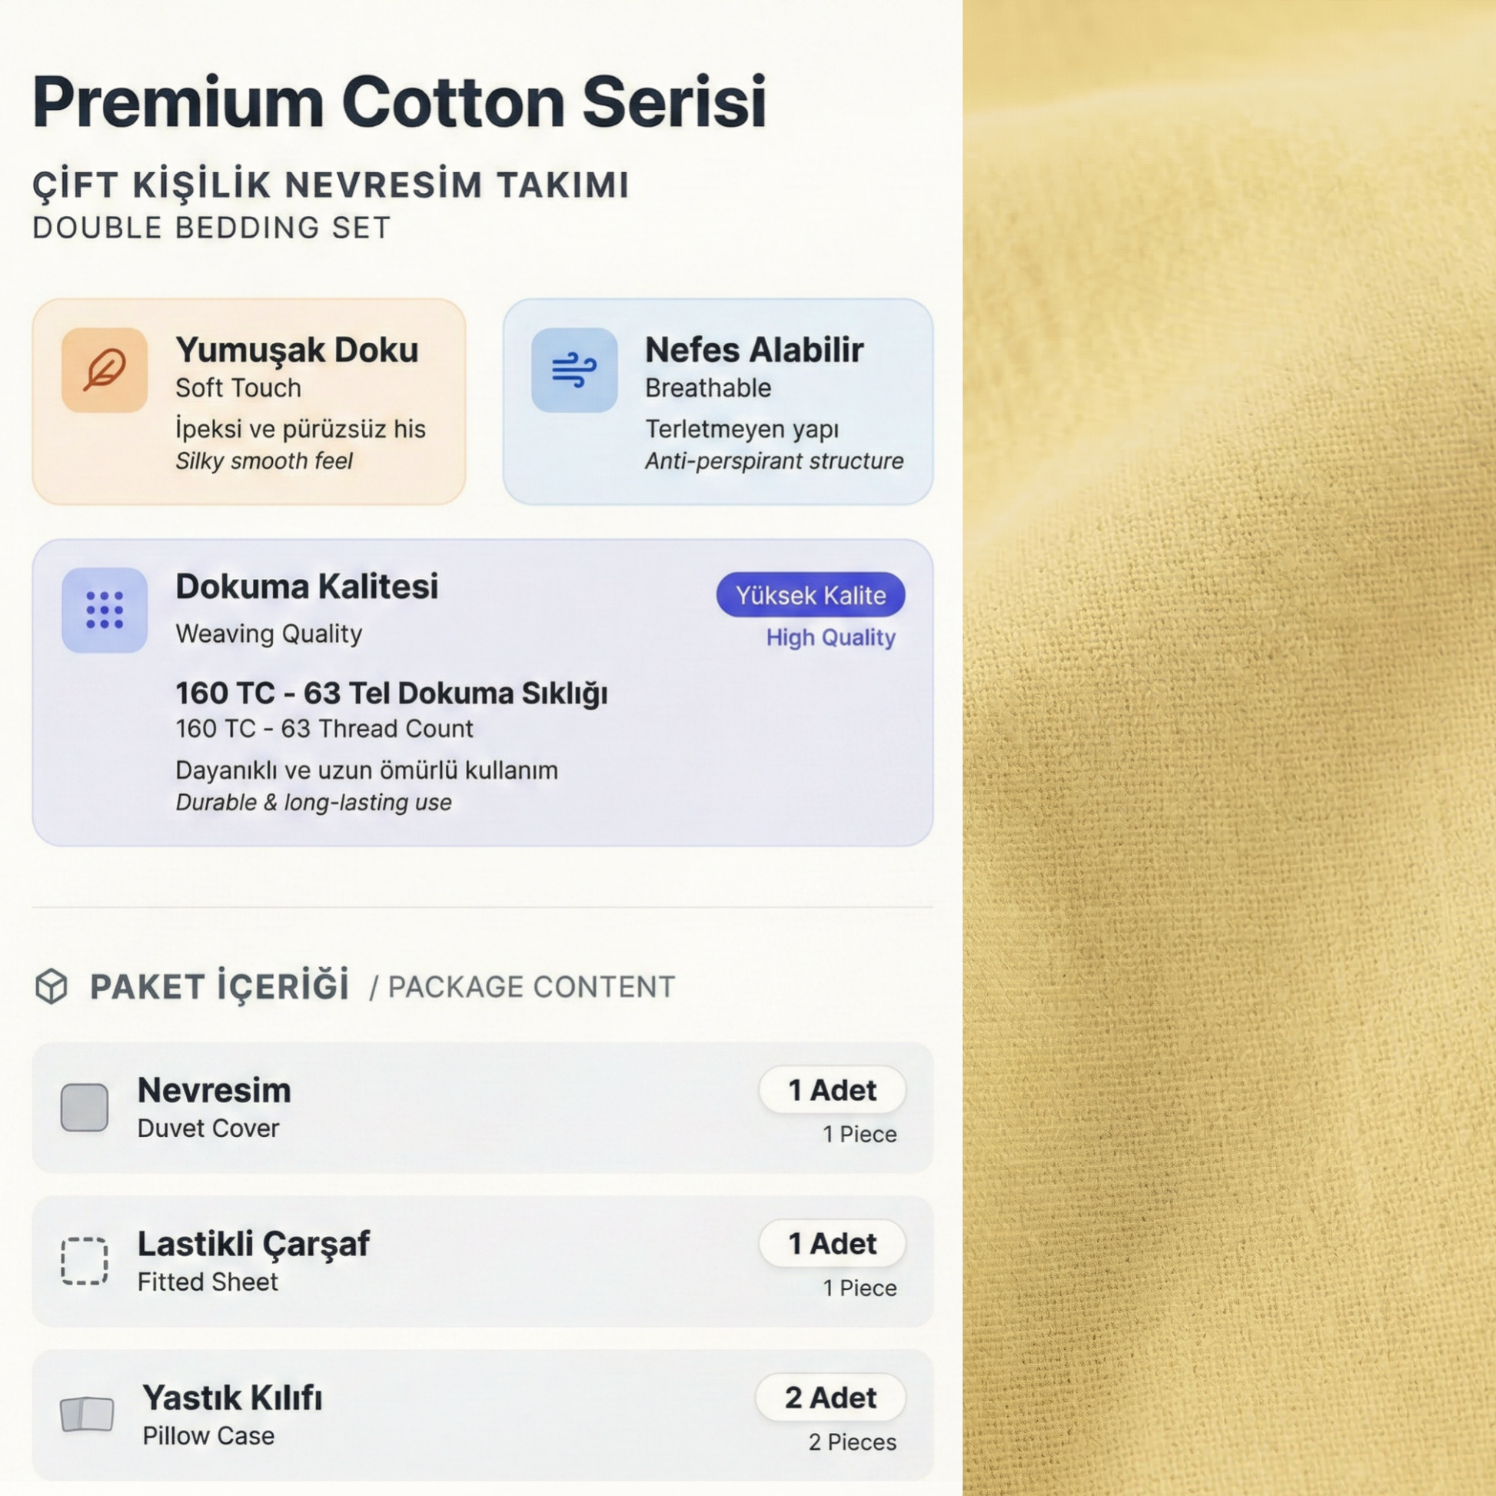This screenshot has height=1496, width=1496.
Task: Select the Yumuşak Doku feature card title
Action: pos(297,350)
